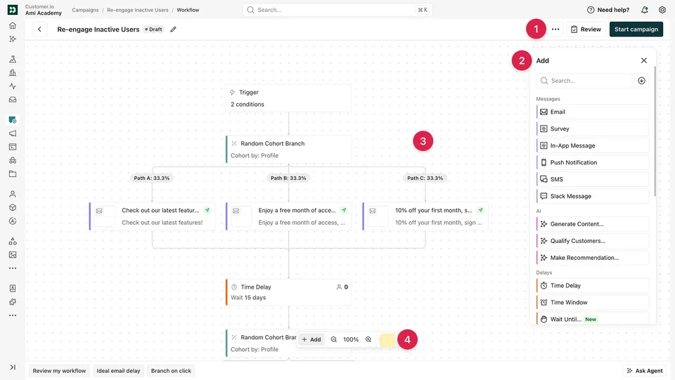Open Check out our latest features email

point(152,216)
